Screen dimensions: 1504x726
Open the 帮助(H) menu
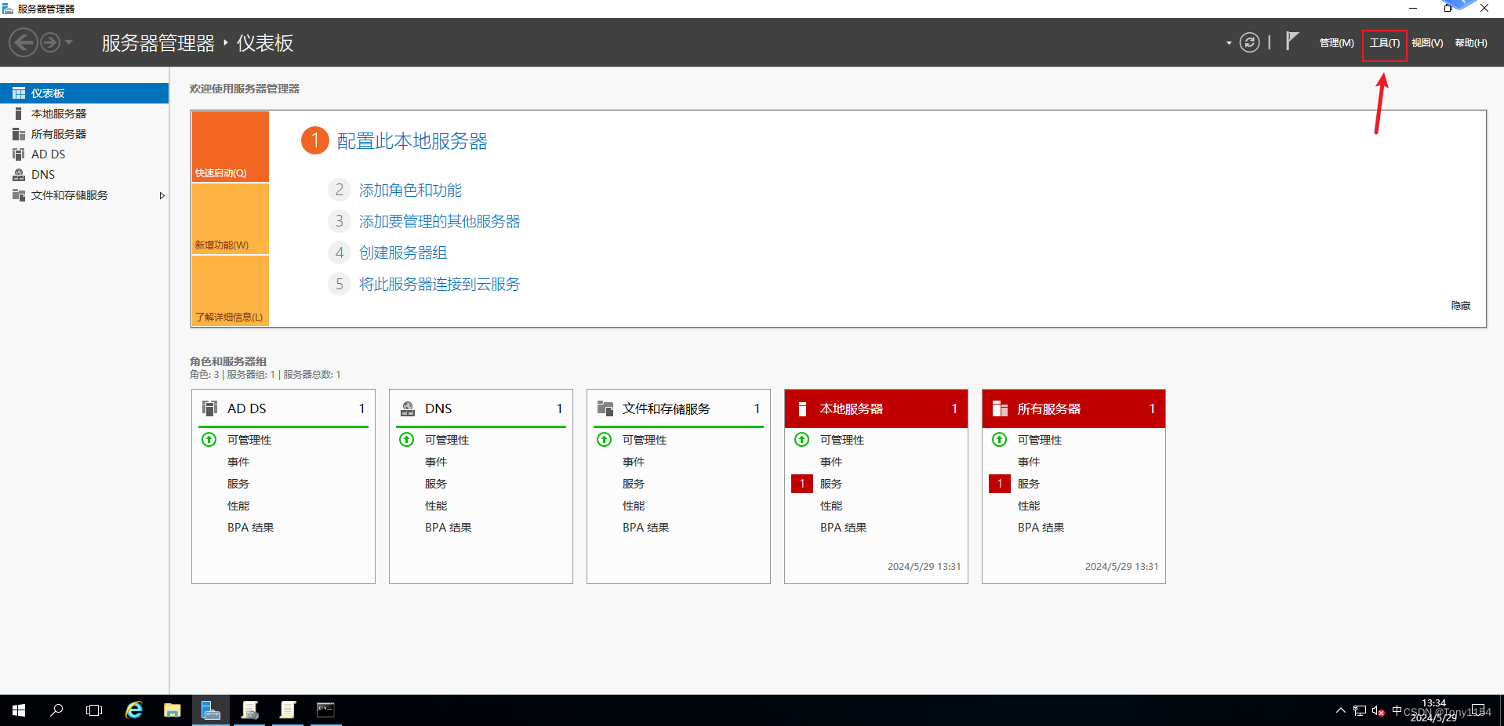[1471, 43]
